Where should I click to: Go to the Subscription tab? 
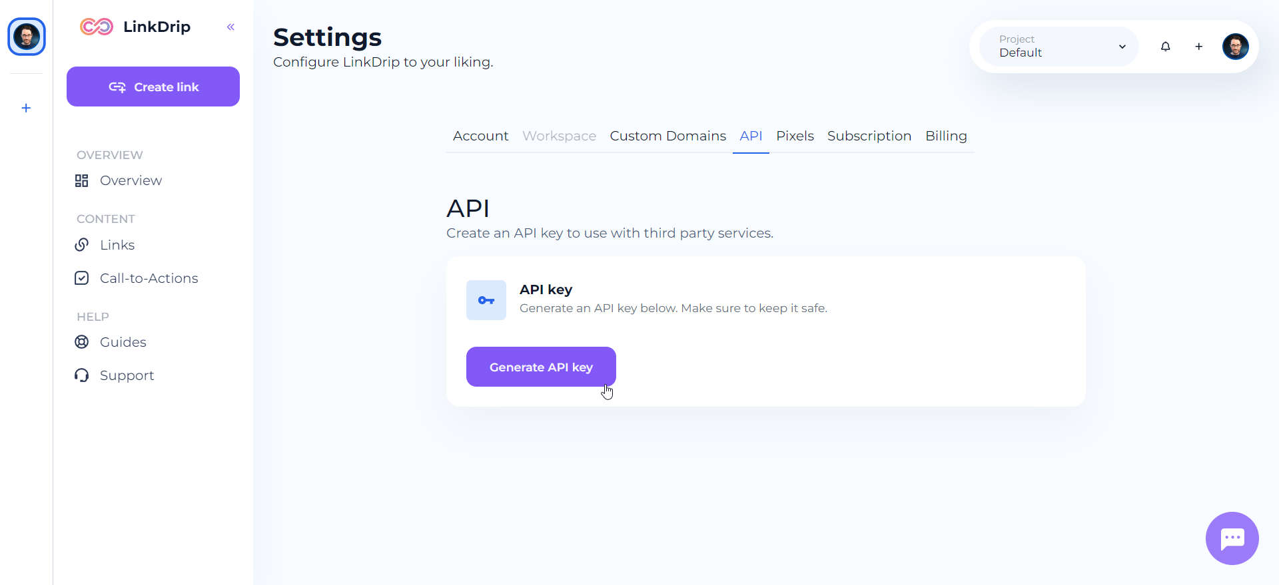coord(869,136)
